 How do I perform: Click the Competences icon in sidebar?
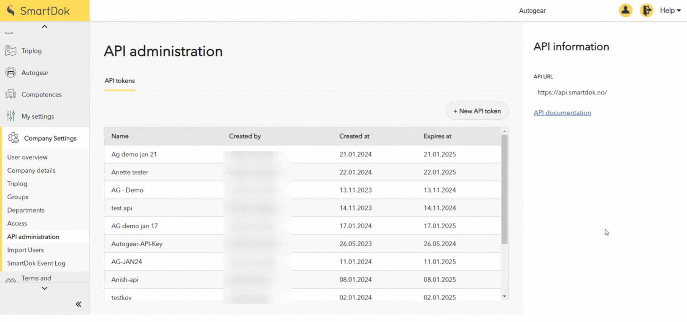(x=11, y=94)
